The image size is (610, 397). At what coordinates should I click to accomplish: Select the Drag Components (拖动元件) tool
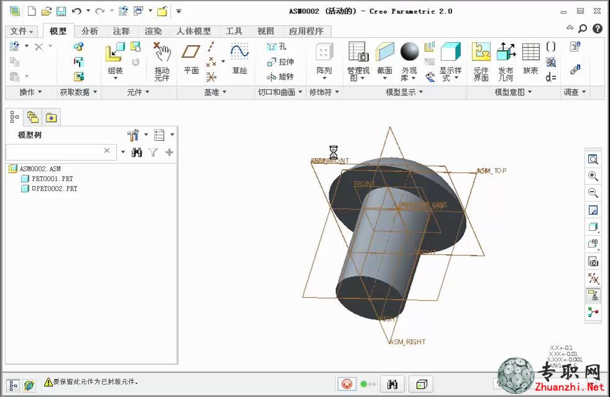[162, 62]
